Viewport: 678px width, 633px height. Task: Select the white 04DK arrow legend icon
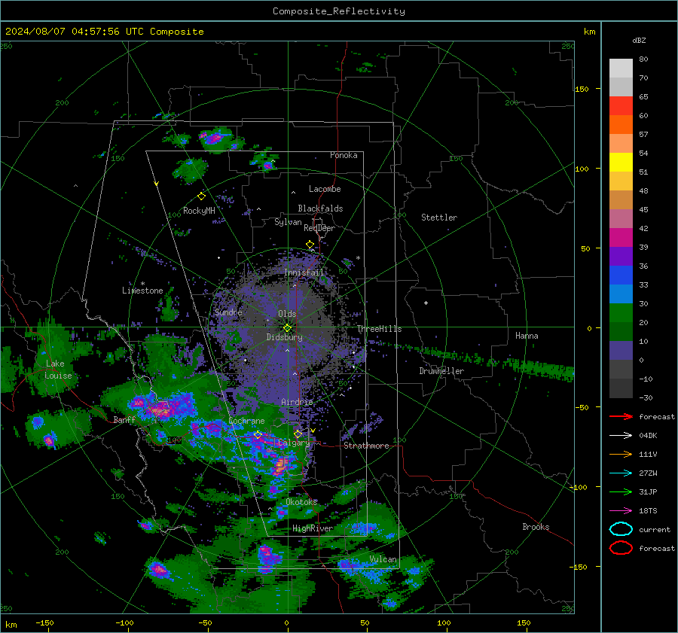[621, 436]
